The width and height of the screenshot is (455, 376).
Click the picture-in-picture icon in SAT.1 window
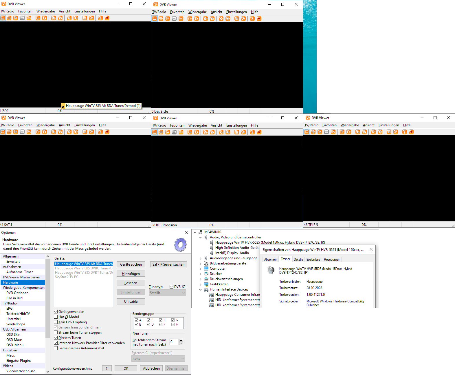[16, 132]
